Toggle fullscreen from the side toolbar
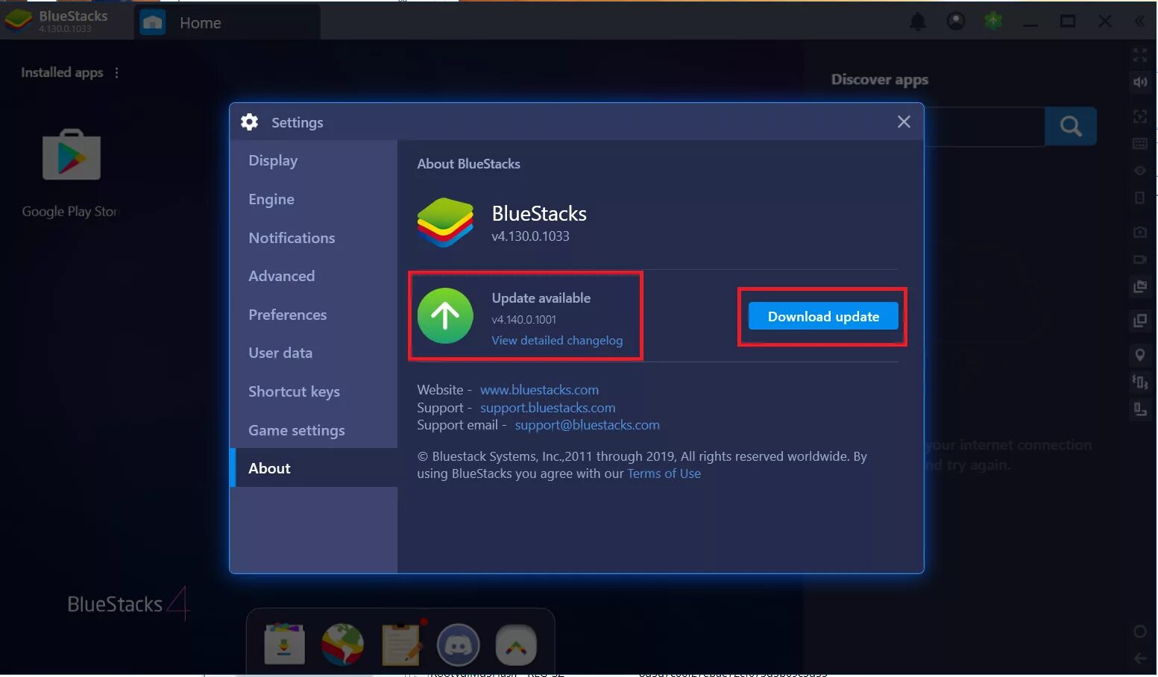 pyautogui.click(x=1140, y=55)
